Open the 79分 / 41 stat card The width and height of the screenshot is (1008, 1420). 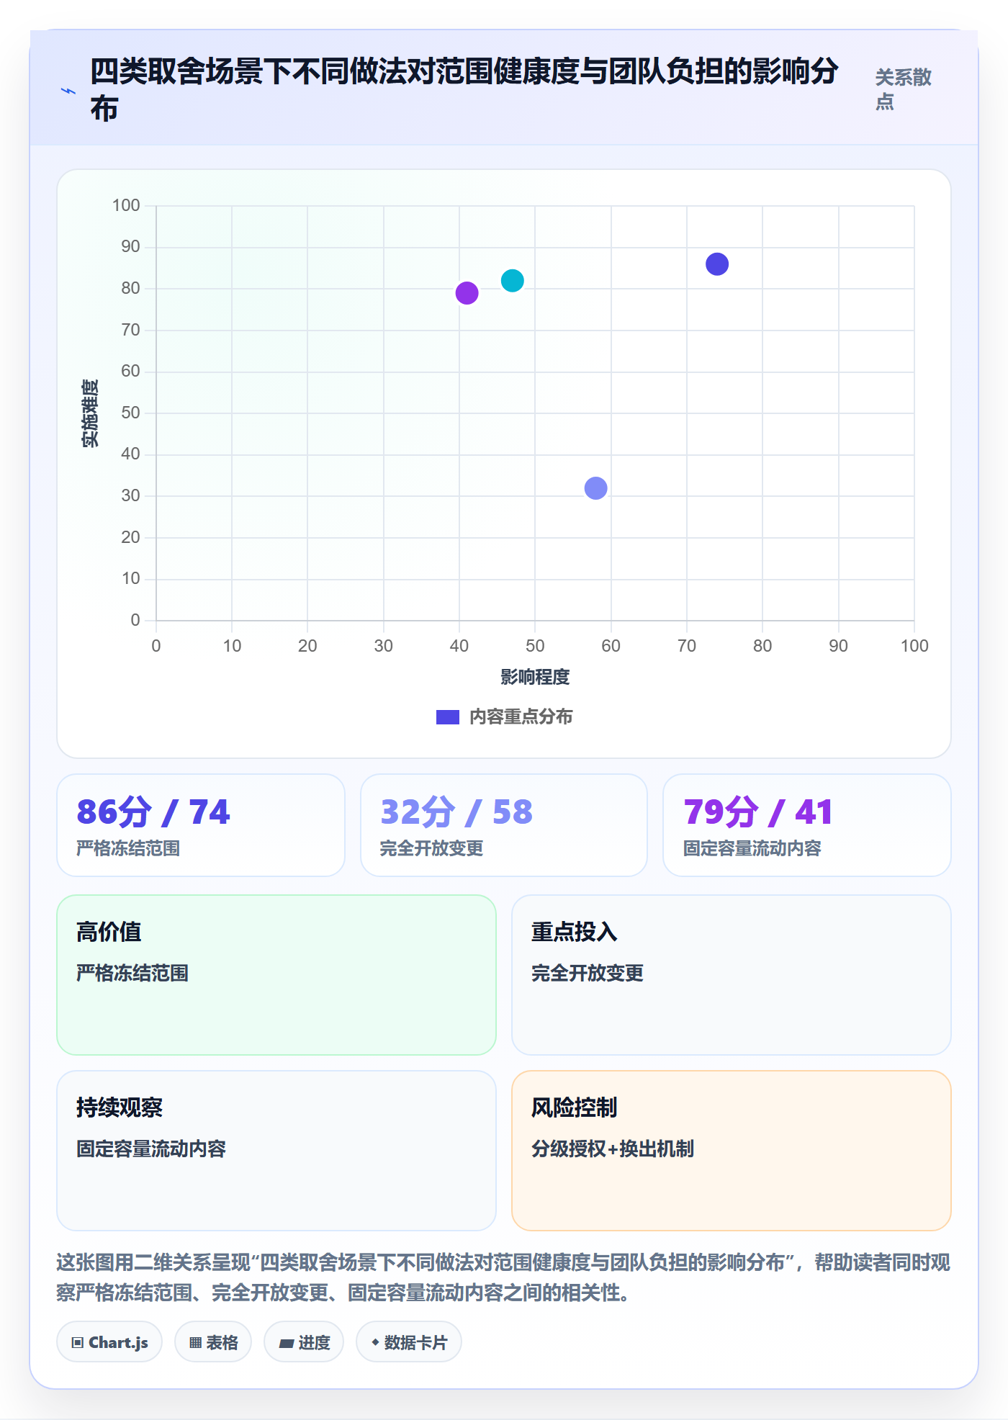pyautogui.click(x=807, y=825)
